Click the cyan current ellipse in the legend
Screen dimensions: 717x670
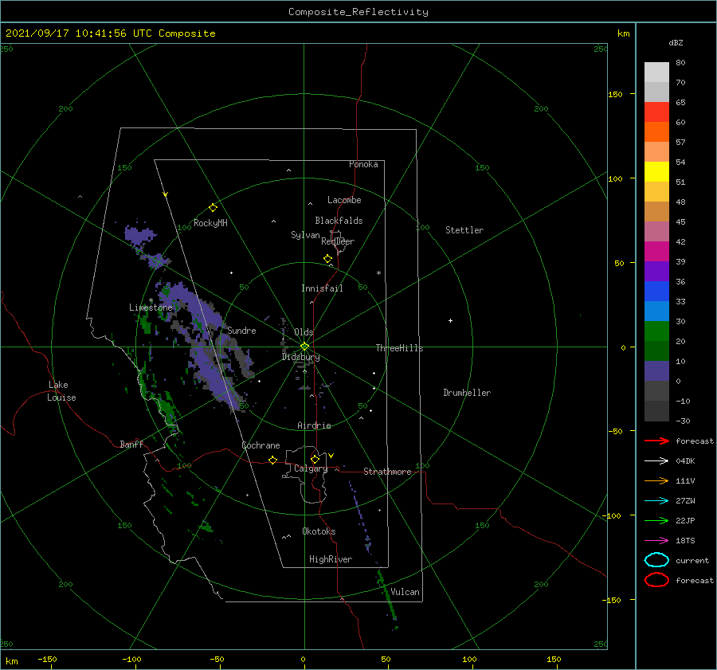(x=656, y=560)
